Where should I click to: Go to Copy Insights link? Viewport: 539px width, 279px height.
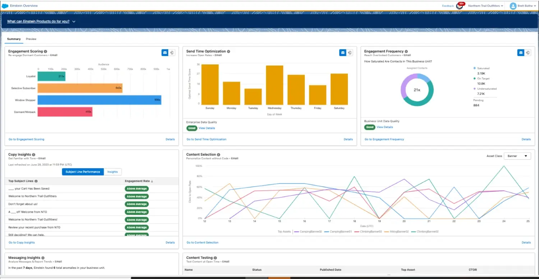pos(22,242)
